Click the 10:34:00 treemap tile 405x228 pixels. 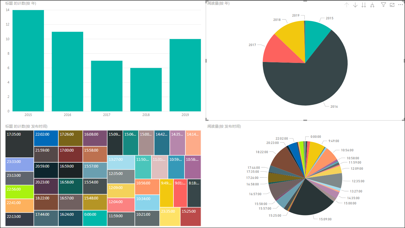tap(147, 203)
